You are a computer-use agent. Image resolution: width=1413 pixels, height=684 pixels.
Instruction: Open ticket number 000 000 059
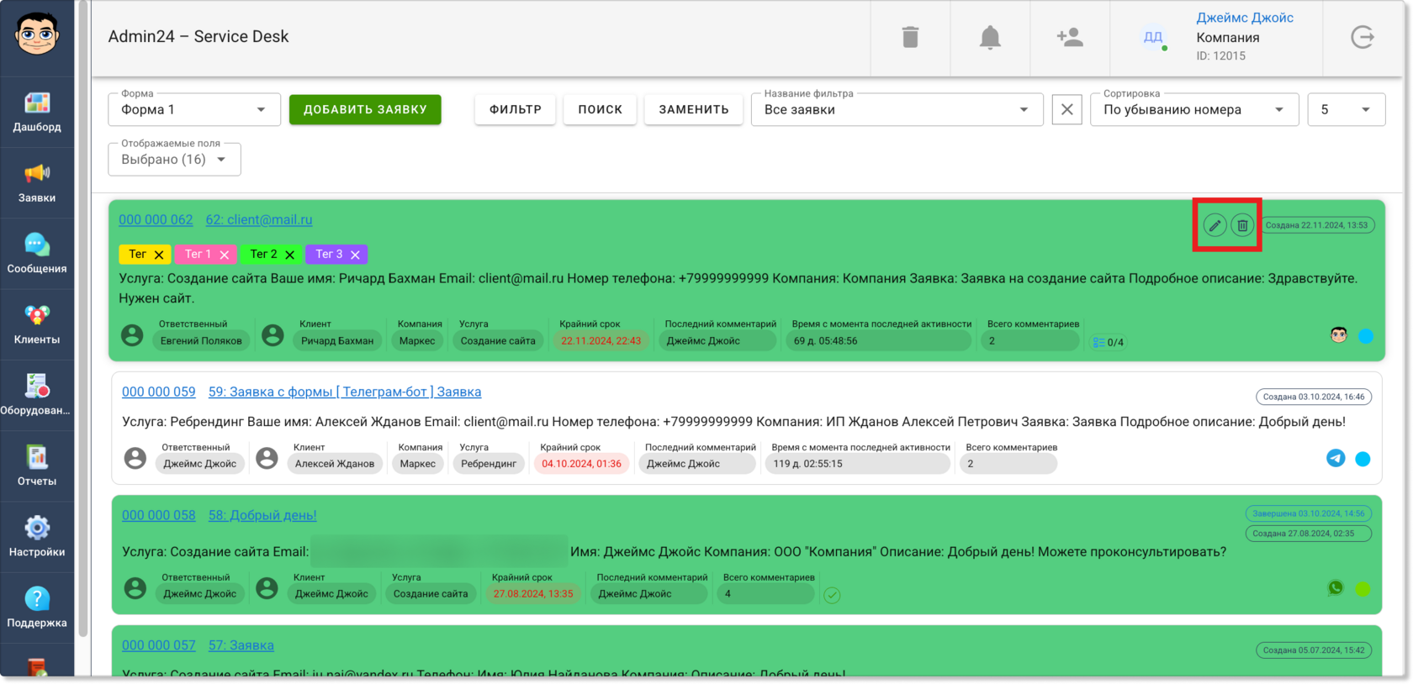point(159,392)
